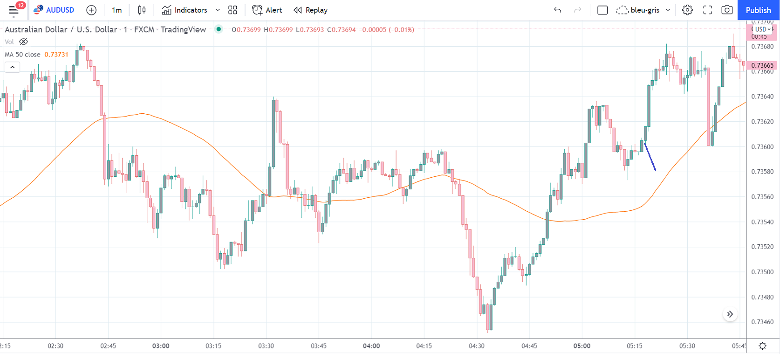Open the Indicators menu
The image size is (780, 354).
(x=185, y=10)
